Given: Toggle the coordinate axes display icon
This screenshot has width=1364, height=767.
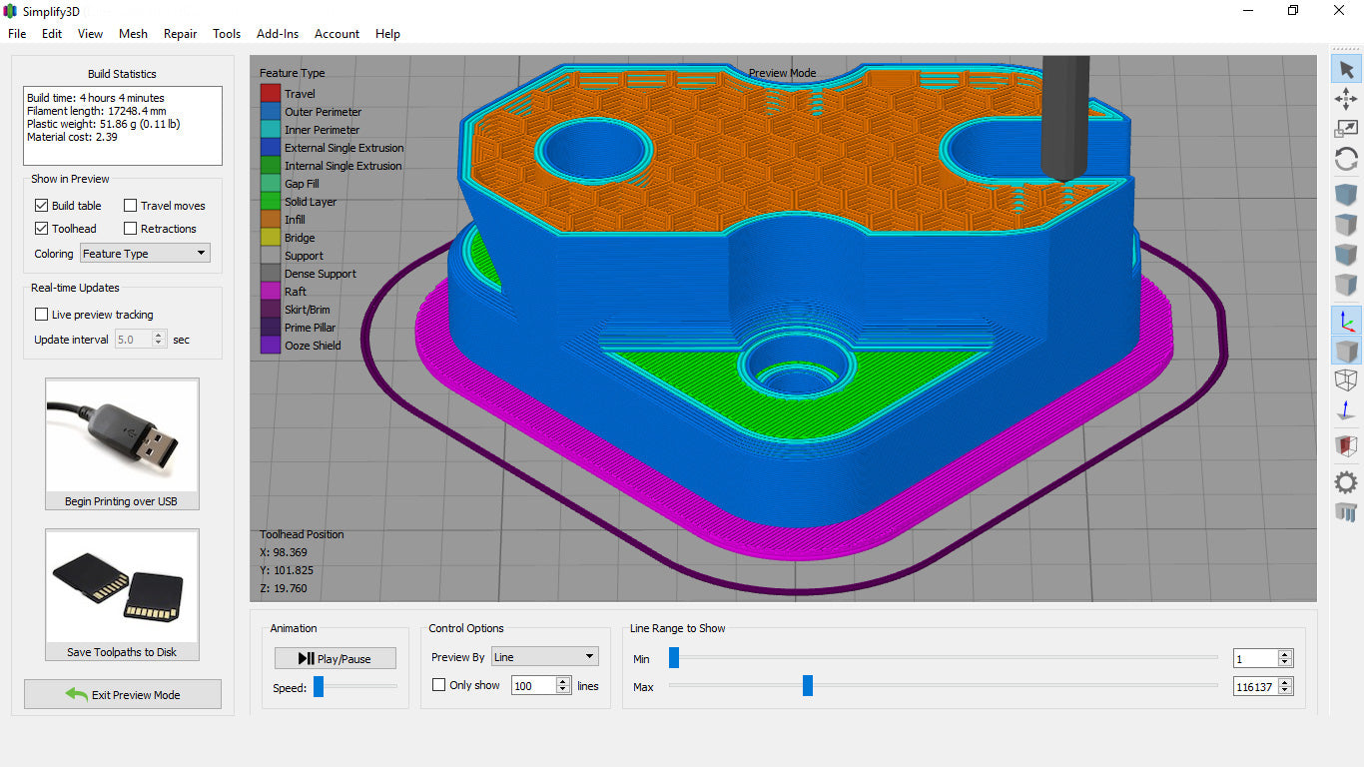Looking at the screenshot, I should (1346, 321).
